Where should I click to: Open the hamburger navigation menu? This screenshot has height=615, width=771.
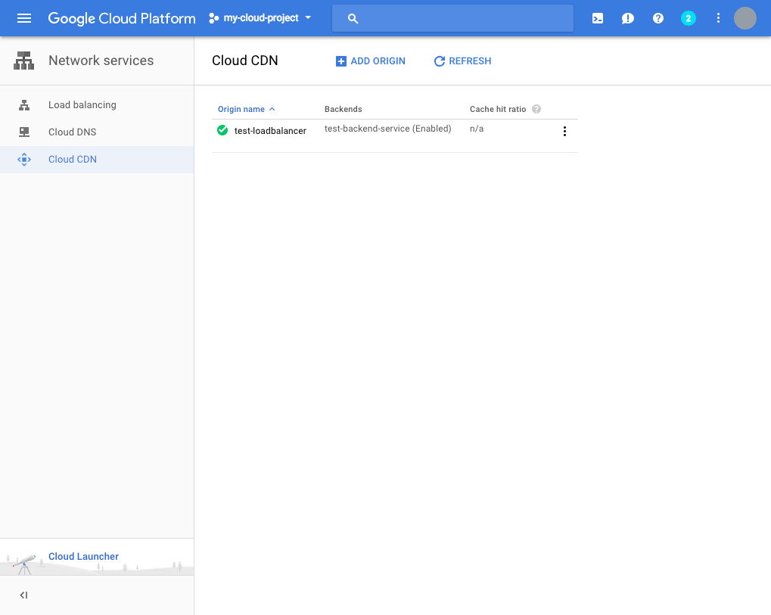coord(24,18)
